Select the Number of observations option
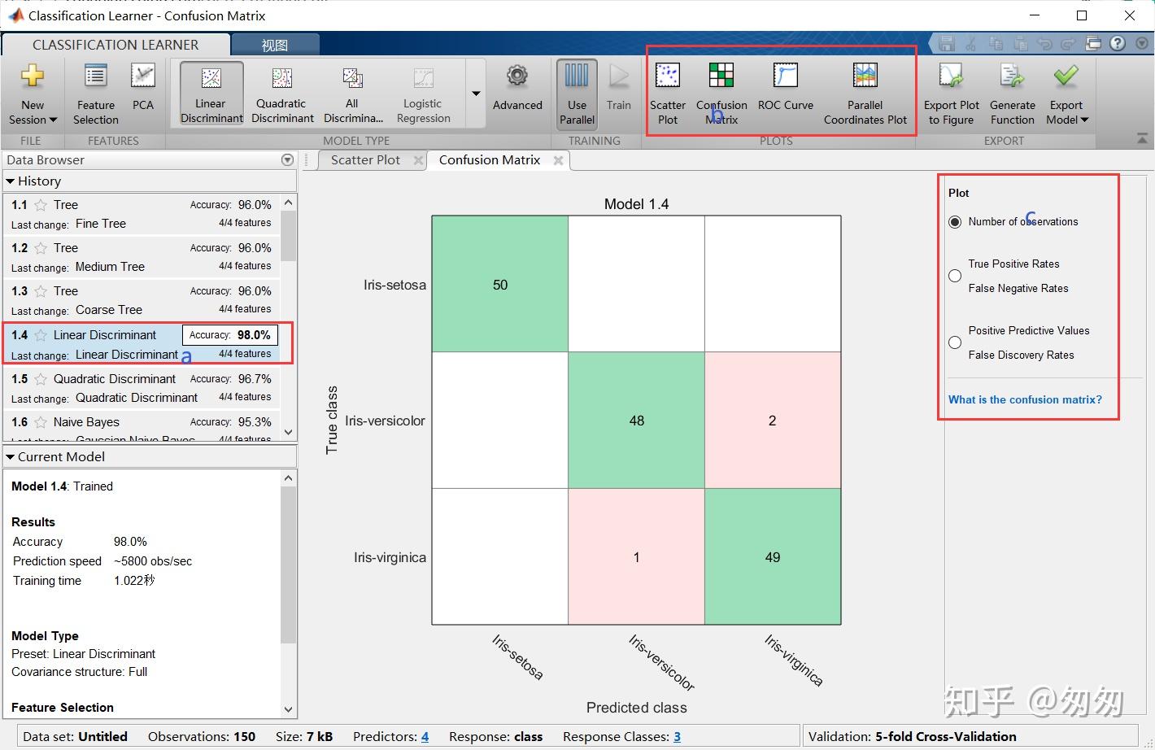The image size is (1155, 750). click(954, 221)
